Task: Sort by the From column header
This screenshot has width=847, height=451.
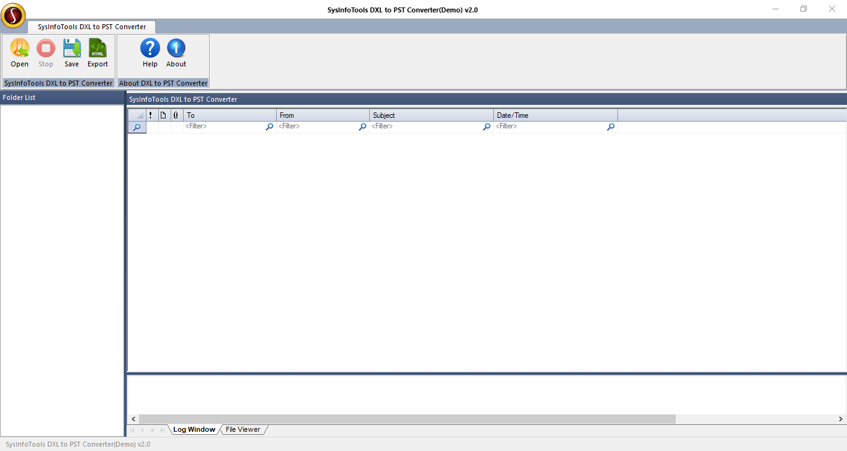Action: [323, 115]
